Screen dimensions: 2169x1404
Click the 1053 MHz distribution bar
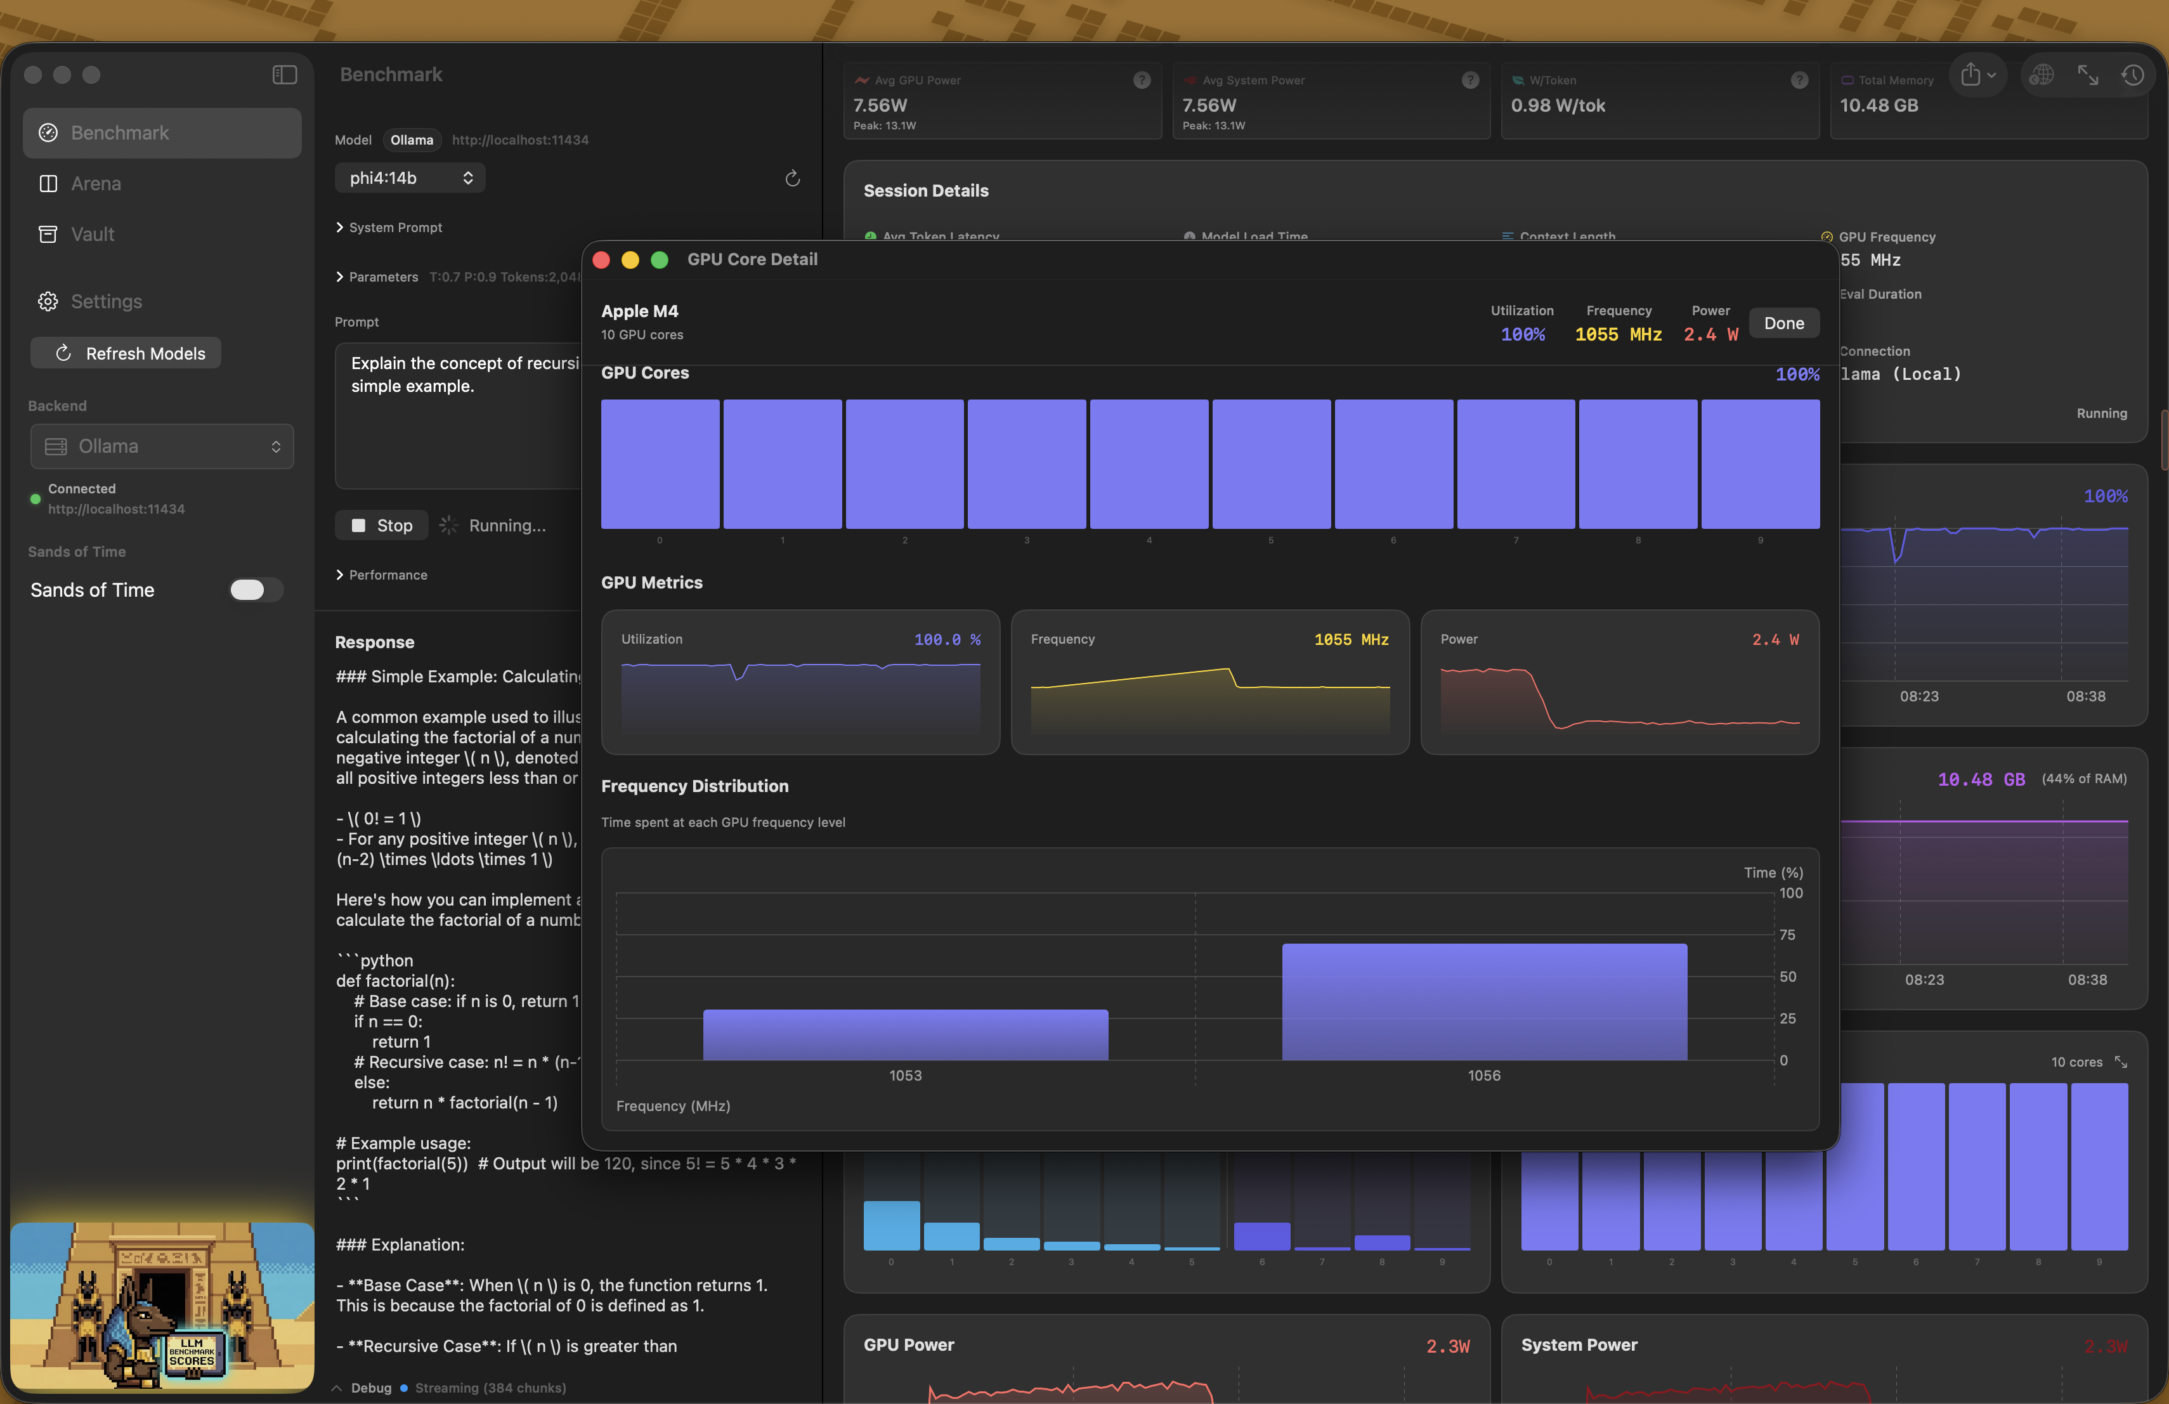906,1035
